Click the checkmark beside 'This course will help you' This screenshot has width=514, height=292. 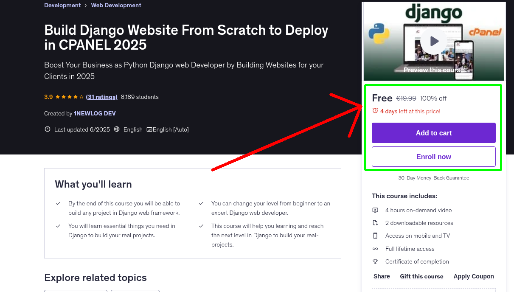click(201, 226)
